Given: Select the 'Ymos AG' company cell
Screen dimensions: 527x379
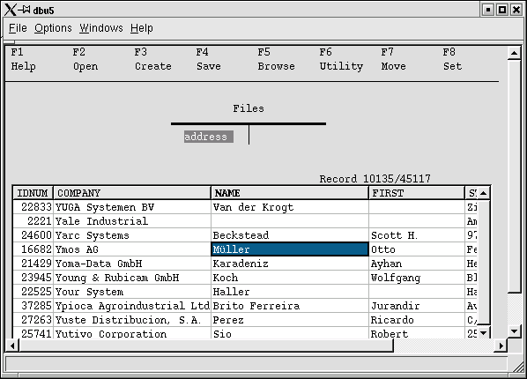Looking at the screenshot, I should pos(132,249).
